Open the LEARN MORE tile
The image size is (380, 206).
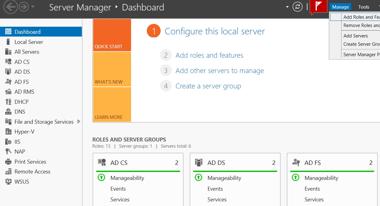click(x=112, y=104)
